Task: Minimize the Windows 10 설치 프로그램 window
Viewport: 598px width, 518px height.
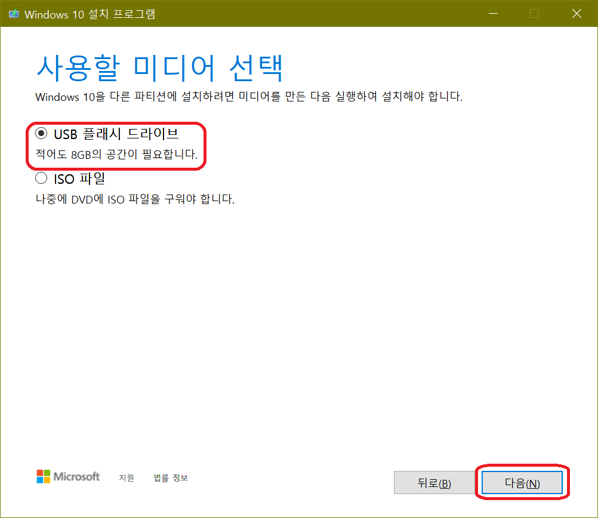Action: pyautogui.click(x=493, y=14)
